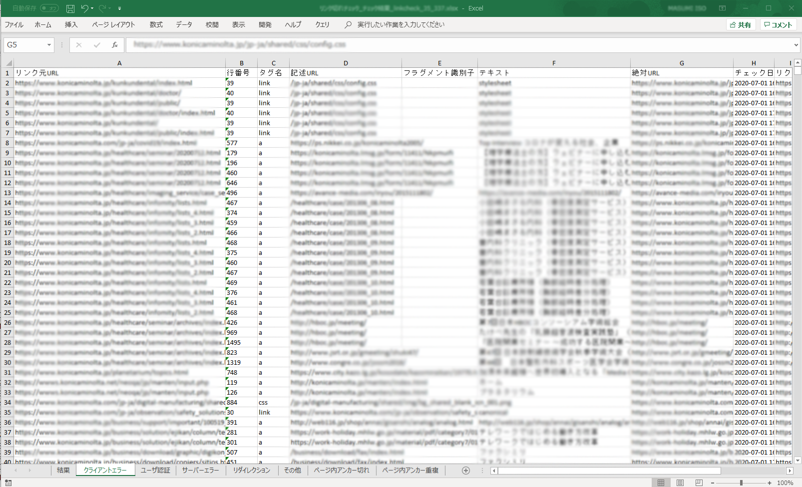Click the link tag cell in row 35

(273, 412)
